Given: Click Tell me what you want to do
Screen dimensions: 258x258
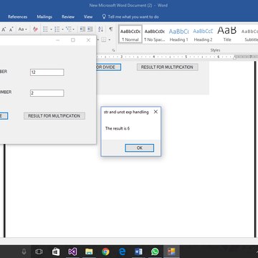Looking at the screenshot, I should tap(130, 16).
